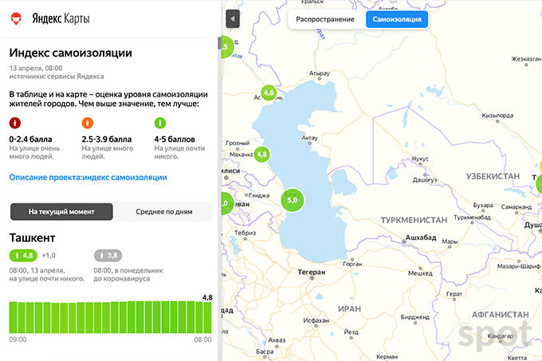This screenshot has height=361, width=542.
Task: Click the Тебриз city label on map
Action: pos(245,233)
